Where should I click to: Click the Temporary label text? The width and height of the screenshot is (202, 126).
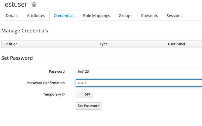(x=52, y=94)
